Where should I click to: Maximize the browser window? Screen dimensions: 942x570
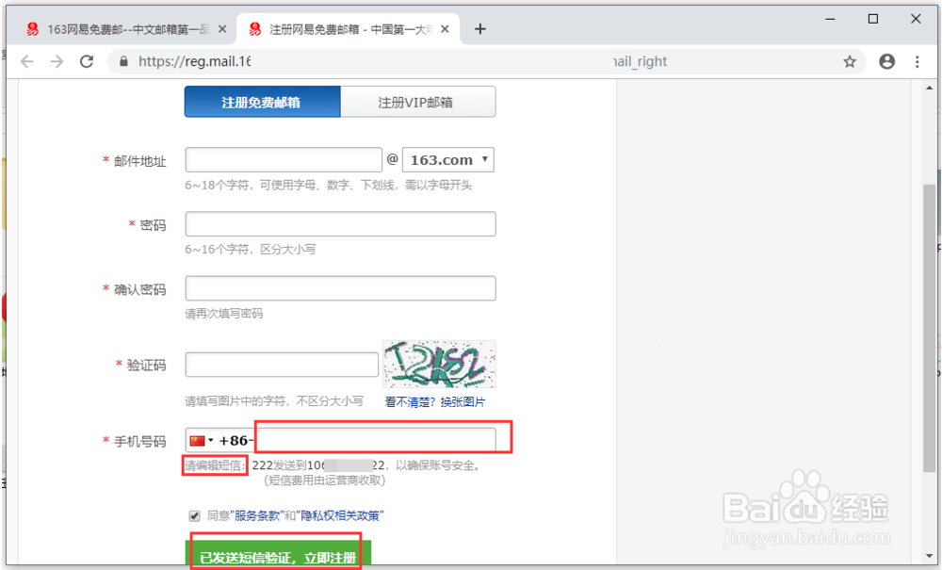(873, 19)
